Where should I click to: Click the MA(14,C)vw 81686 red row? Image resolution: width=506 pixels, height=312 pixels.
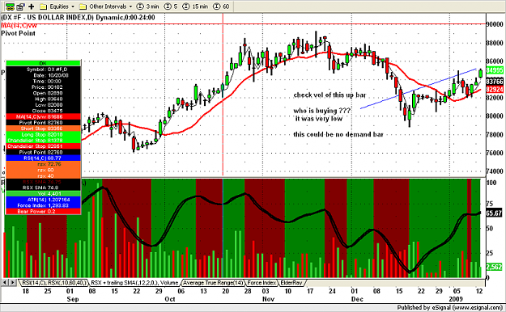(43, 116)
